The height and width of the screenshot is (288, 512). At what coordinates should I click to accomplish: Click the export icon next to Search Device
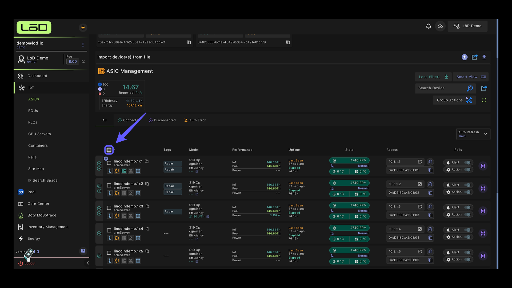coord(484,88)
